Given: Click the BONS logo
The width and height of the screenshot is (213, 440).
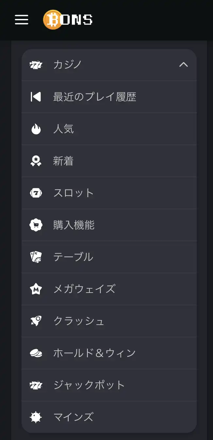Looking at the screenshot, I should click(68, 20).
